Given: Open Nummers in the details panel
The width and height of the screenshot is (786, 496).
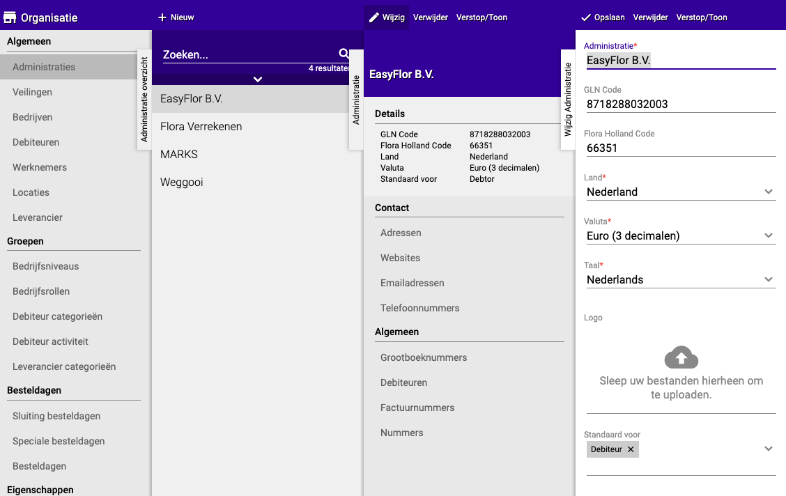Looking at the screenshot, I should click(402, 433).
